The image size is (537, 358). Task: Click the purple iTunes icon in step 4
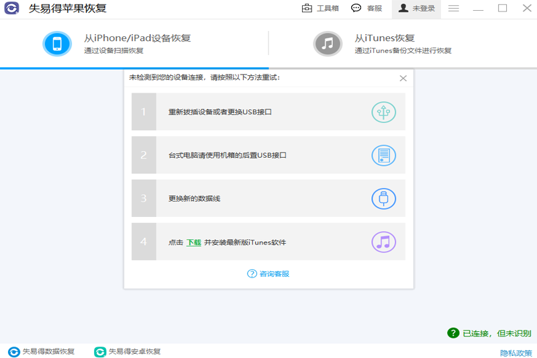pos(383,242)
